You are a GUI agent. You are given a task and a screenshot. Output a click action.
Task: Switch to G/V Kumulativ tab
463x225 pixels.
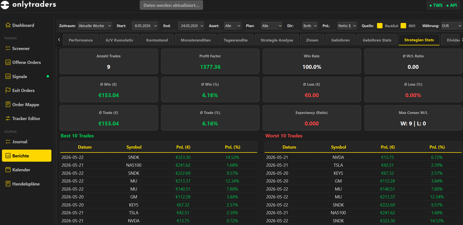pos(119,40)
